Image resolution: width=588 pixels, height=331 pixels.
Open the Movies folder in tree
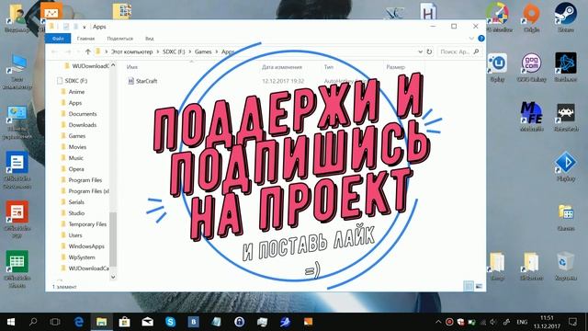tap(77, 147)
